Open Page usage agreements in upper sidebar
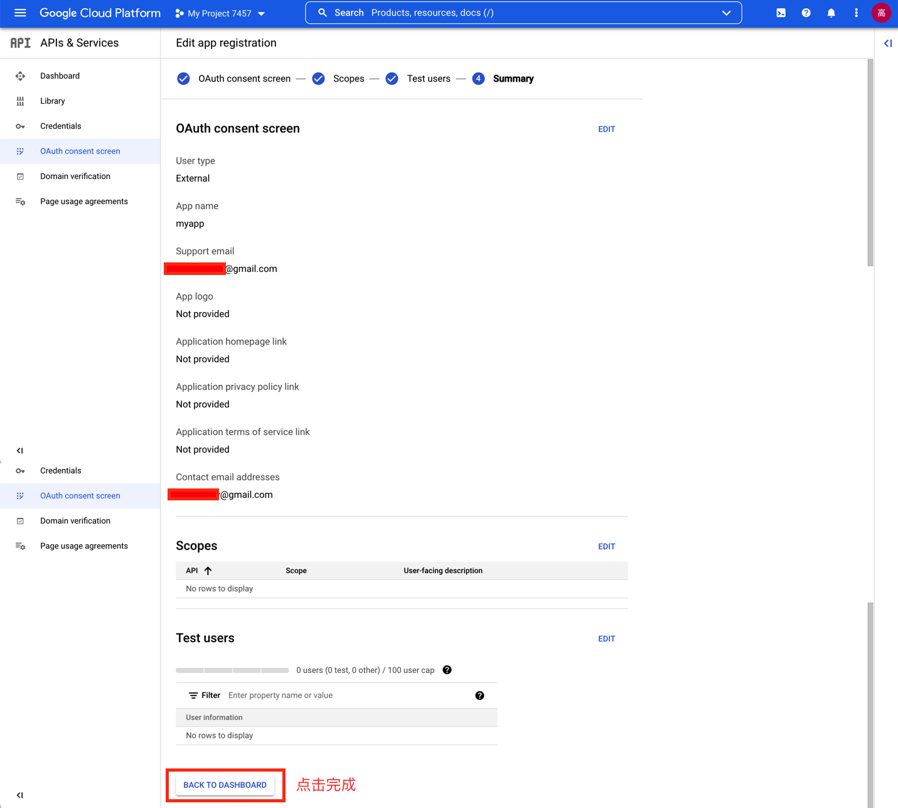This screenshot has width=898, height=808. pos(84,202)
